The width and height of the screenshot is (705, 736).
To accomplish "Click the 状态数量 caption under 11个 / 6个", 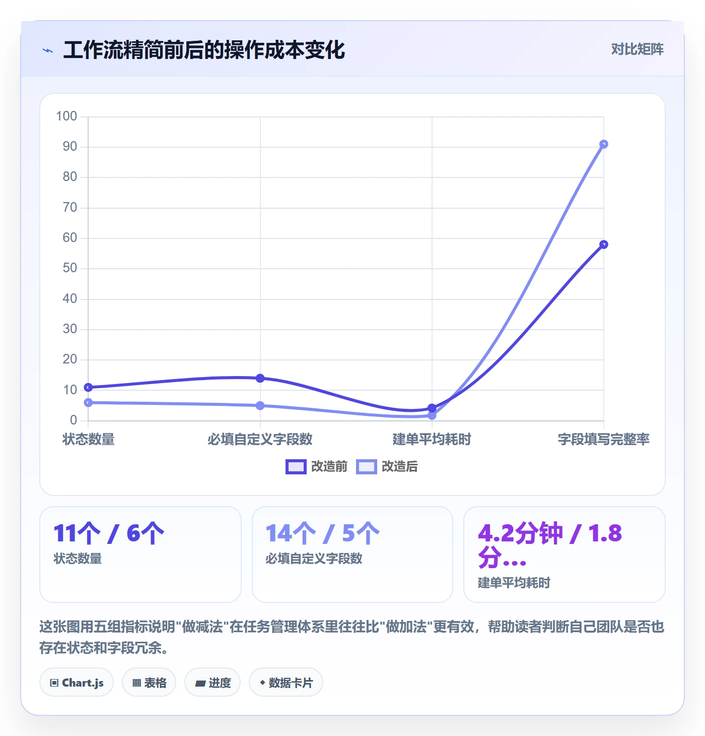I will tap(78, 559).
